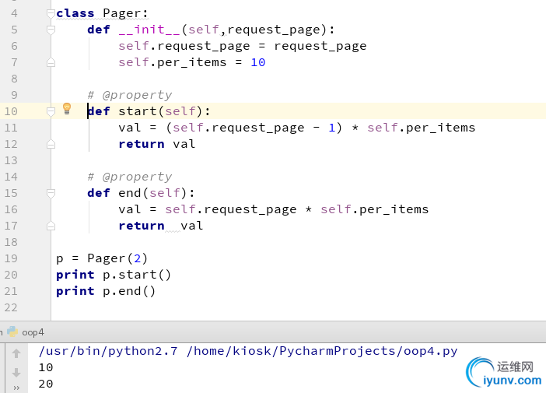Image resolution: width=546 pixels, height=393 pixels.
Task: Click 'return val' on line 12
Action: (156, 144)
